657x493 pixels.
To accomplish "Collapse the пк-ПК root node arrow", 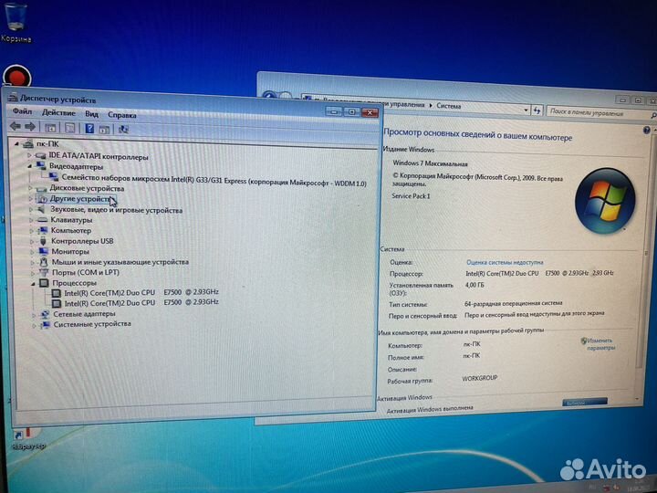I will (x=16, y=144).
